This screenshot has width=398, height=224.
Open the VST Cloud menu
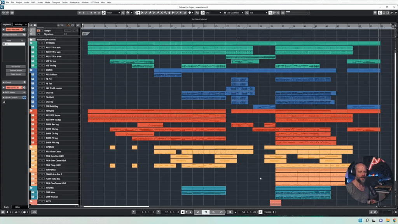tap(95, 2)
